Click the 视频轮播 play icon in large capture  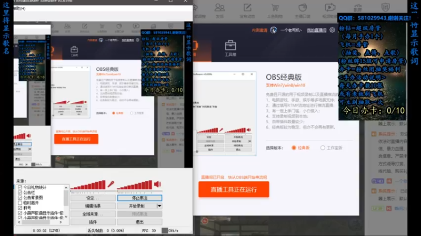(x=330, y=7)
